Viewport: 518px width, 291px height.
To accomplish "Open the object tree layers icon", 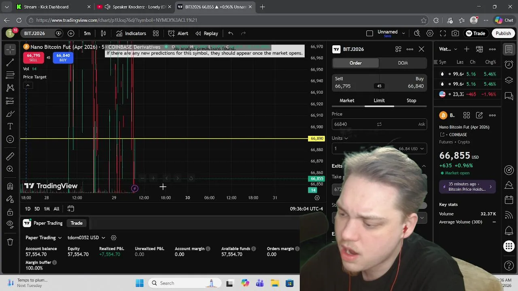I will point(509,80).
